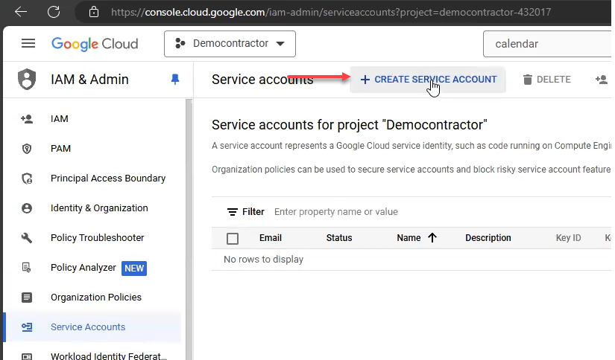Click the Organization Policies list icon

[27, 298]
